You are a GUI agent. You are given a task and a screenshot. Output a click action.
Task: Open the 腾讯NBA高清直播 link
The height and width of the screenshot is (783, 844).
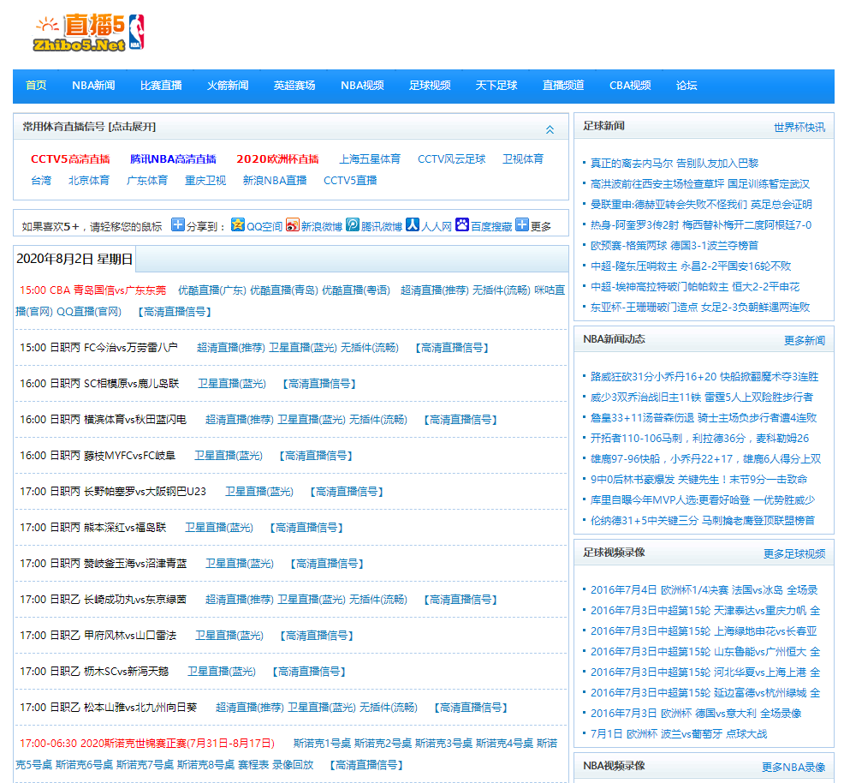173,158
